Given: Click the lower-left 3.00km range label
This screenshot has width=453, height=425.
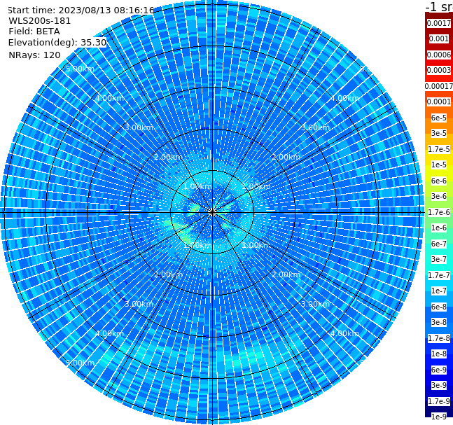Looking at the screenshot, I should [x=139, y=304].
